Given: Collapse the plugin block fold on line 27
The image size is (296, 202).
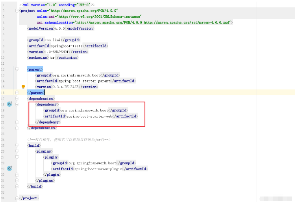Looking at the screenshot, I should pos(17,157).
